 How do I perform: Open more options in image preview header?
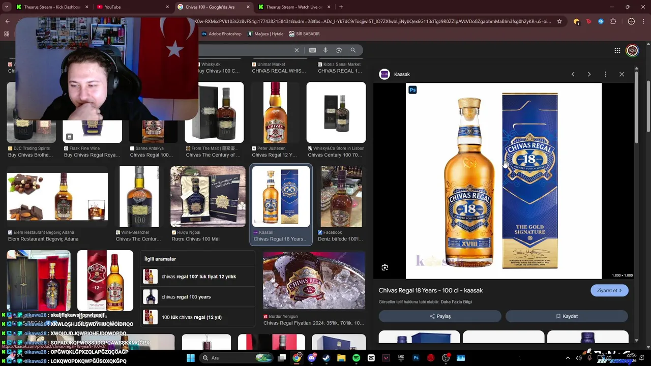tap(605, 74)
